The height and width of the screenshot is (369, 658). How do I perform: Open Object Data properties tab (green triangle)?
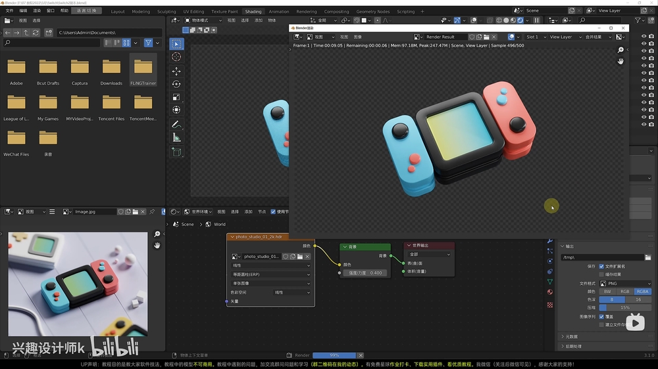pos(550,282)
